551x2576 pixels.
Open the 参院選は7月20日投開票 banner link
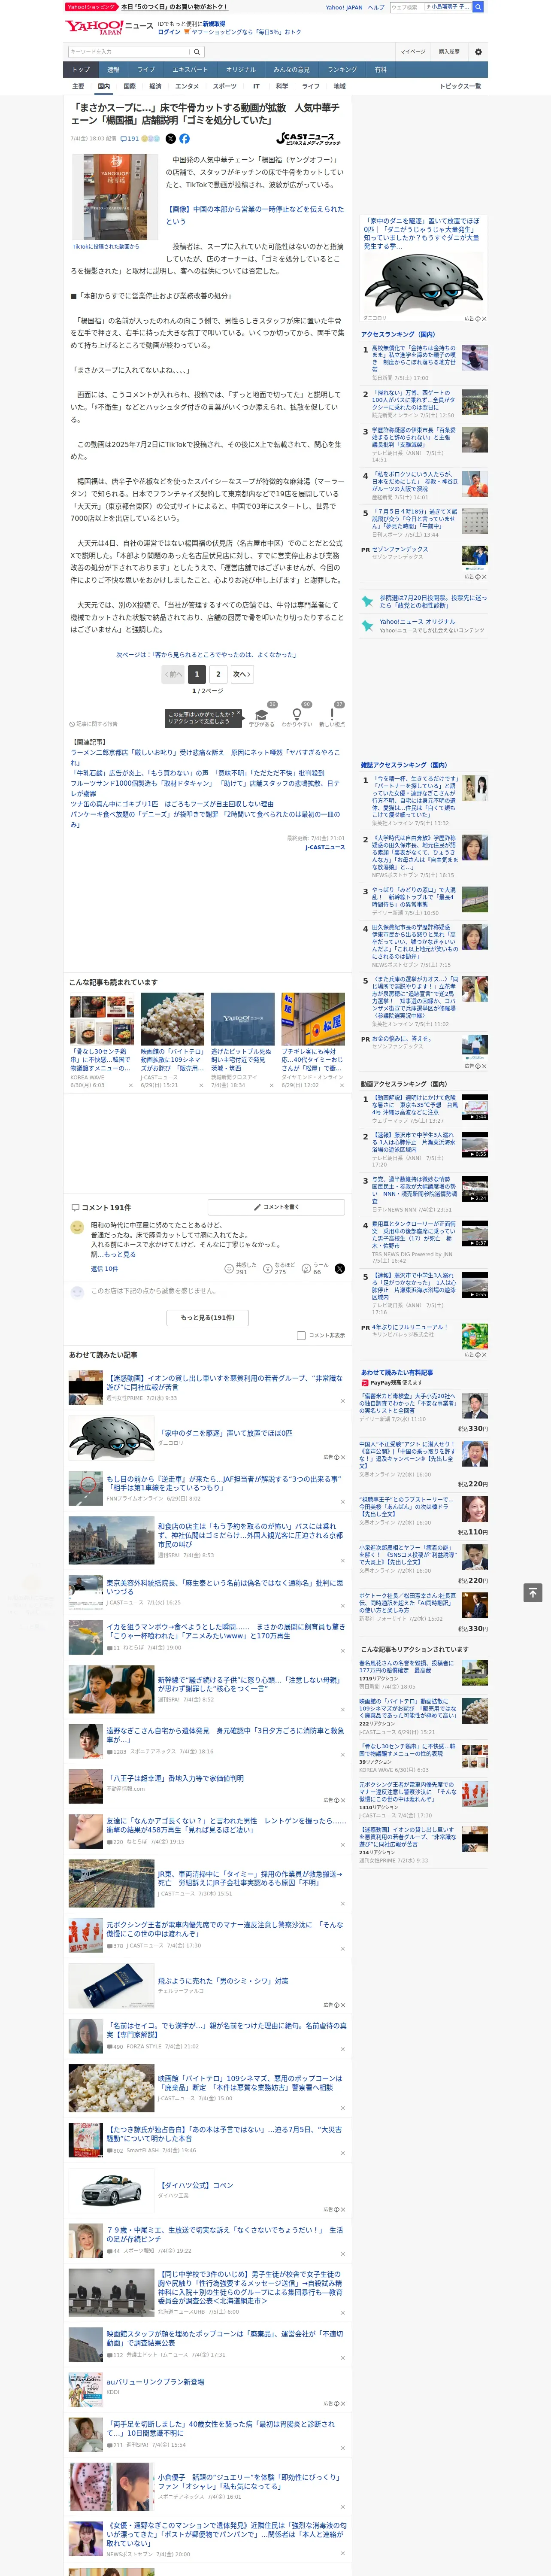click(432, 601)
